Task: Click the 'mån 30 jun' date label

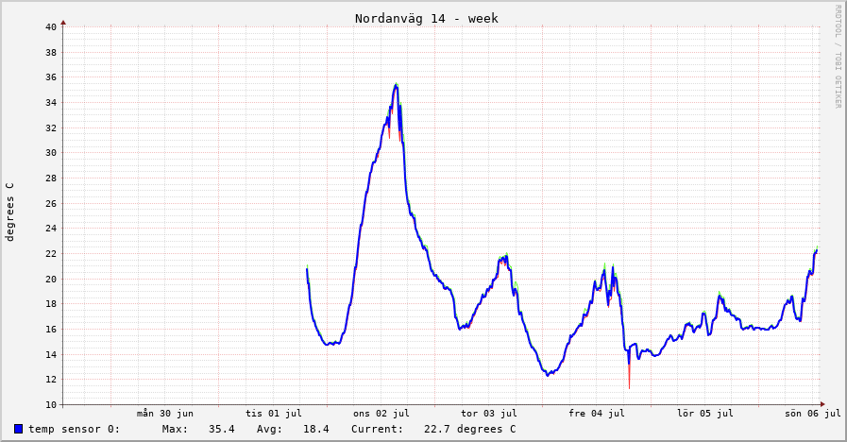Action: [x=164, y=414]
